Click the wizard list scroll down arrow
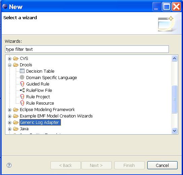The height and width of the screenshot is (175, 183). 174,131
